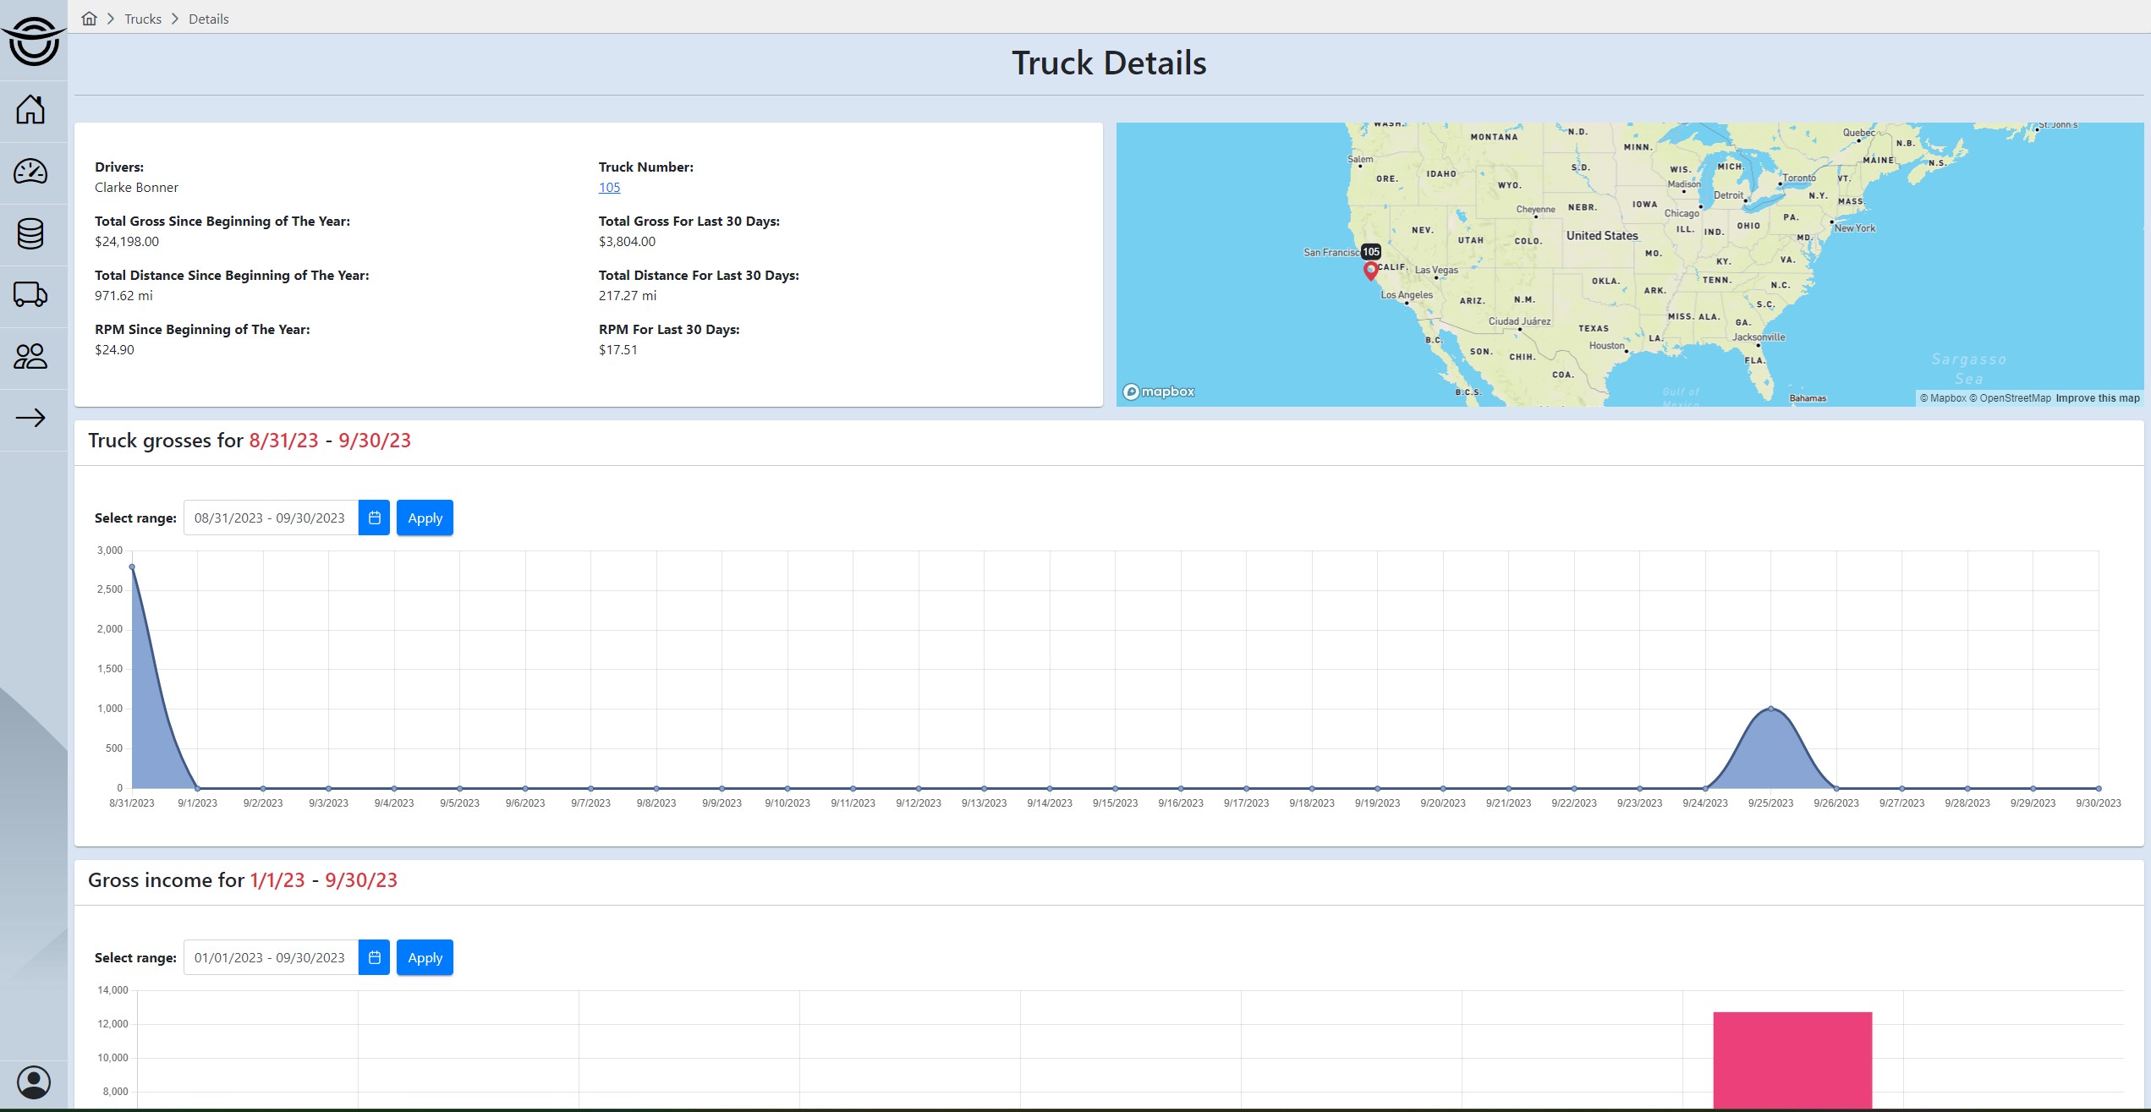Go to Trucks breadcrumb
This screenshot has width=2151, height=1112.
click(142, 19)
